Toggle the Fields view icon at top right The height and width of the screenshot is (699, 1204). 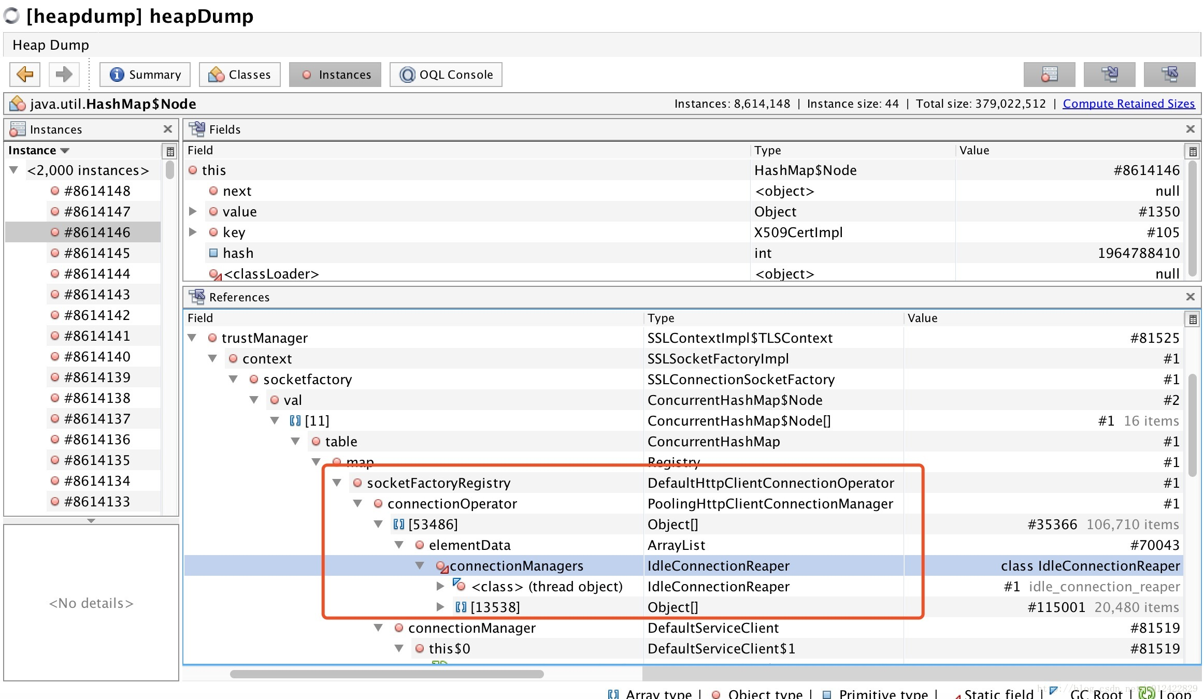1109,75
